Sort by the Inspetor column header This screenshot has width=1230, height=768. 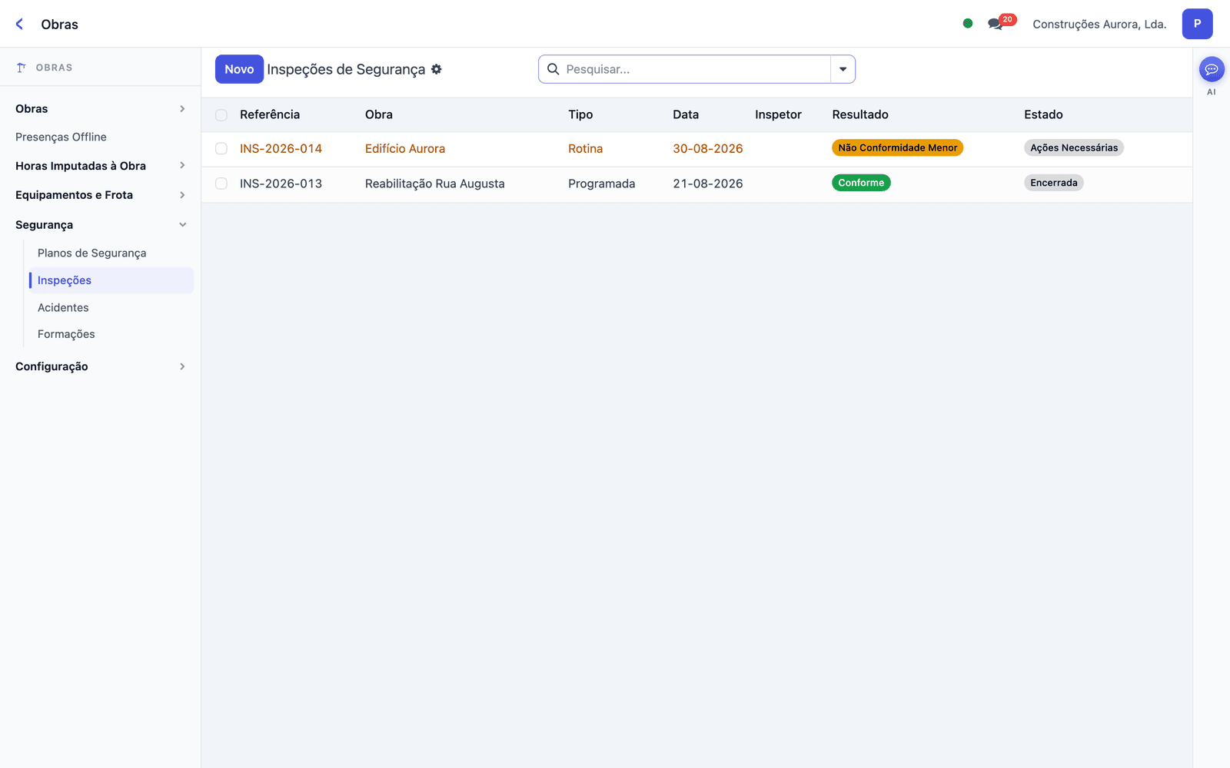(778, 114)
